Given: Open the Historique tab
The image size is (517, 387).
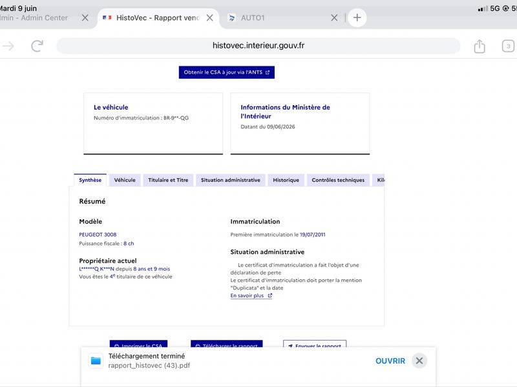Looking at the screenshot, I should 286,180.
